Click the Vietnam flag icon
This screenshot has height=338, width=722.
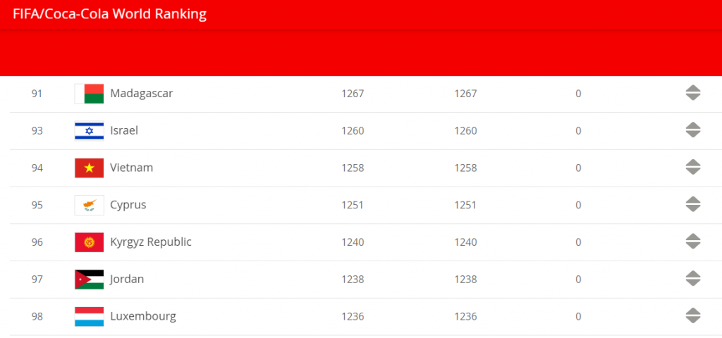(89, 168)
